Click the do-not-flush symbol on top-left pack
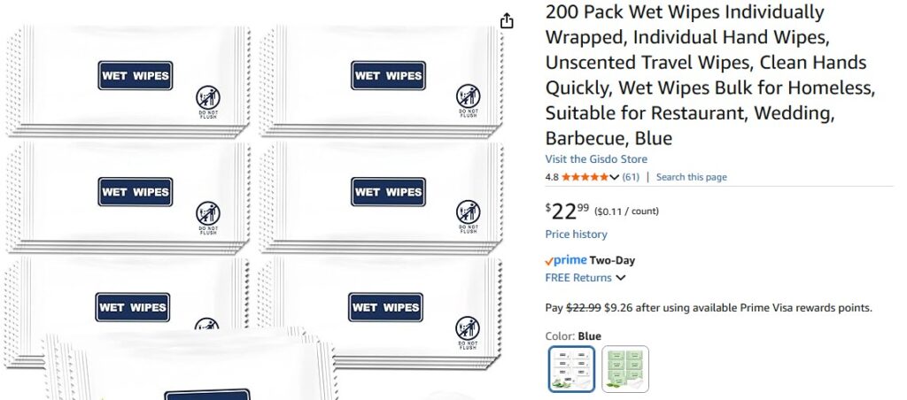This screenshot has height=400, width=907. (x=208, y=96)
